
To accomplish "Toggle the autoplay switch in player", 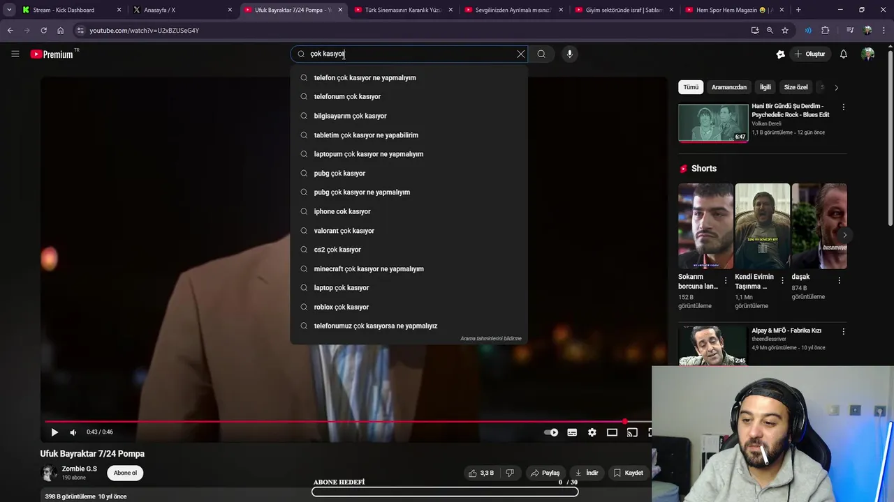I will click(x=551, y=432).
